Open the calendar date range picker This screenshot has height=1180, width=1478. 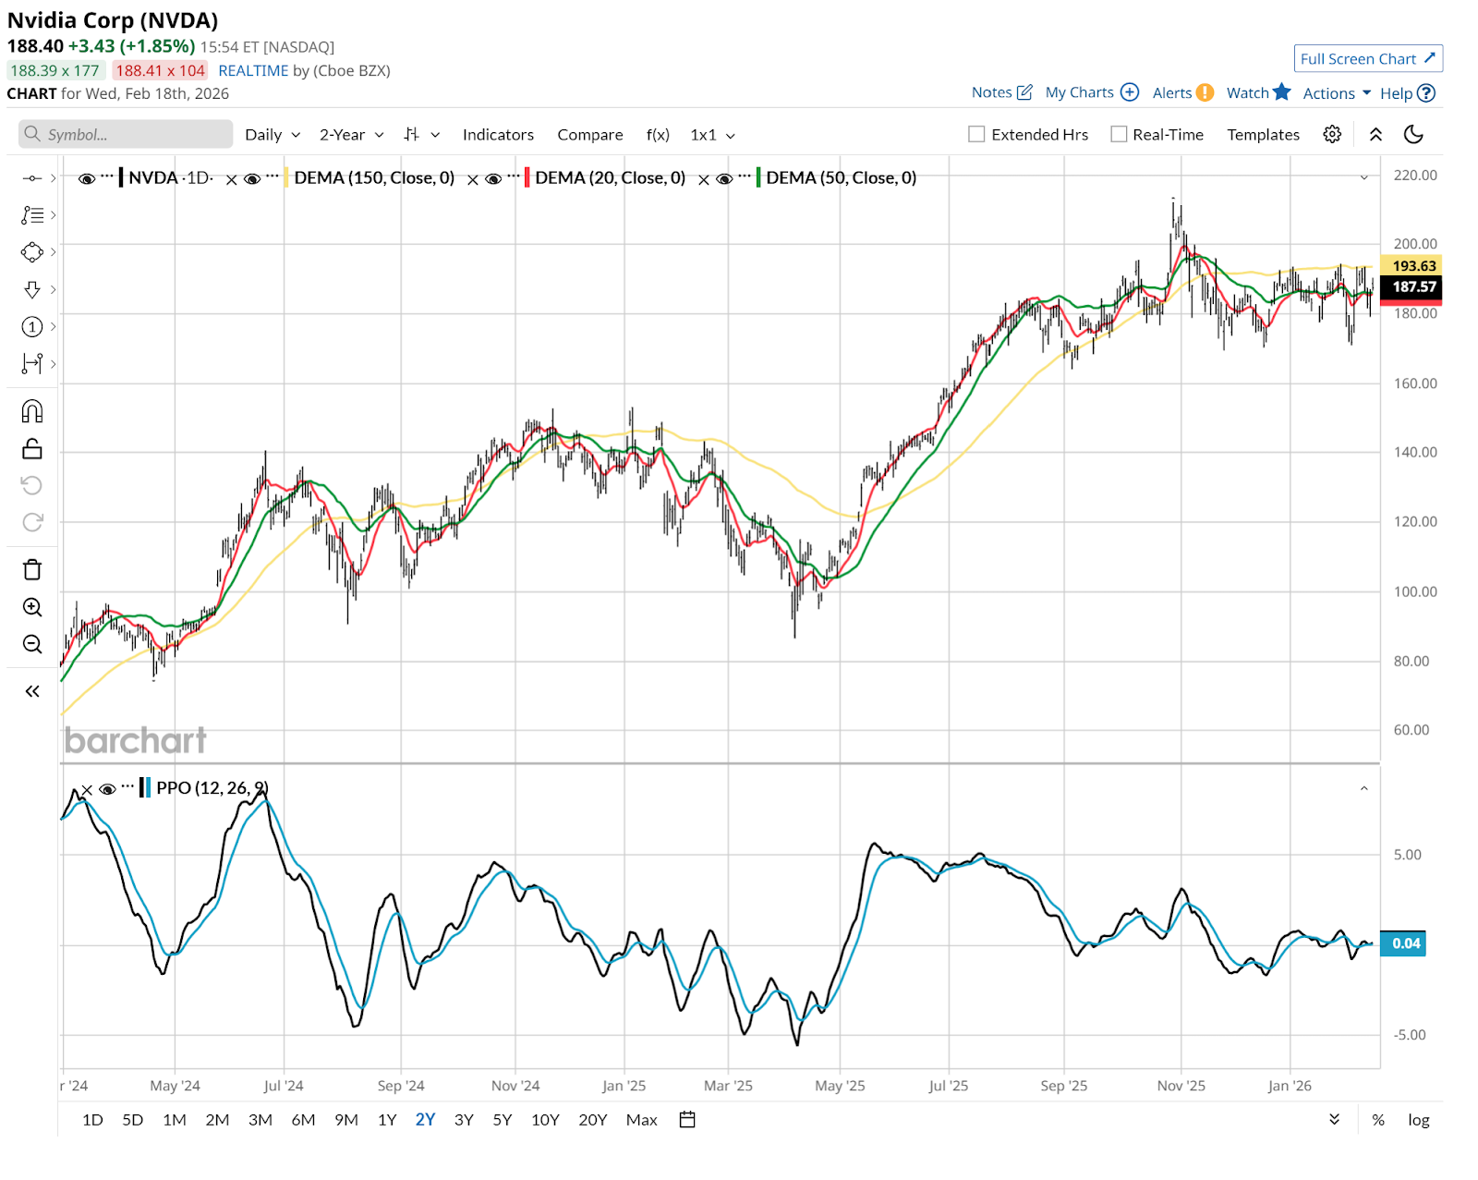(x=687, y=1120)
